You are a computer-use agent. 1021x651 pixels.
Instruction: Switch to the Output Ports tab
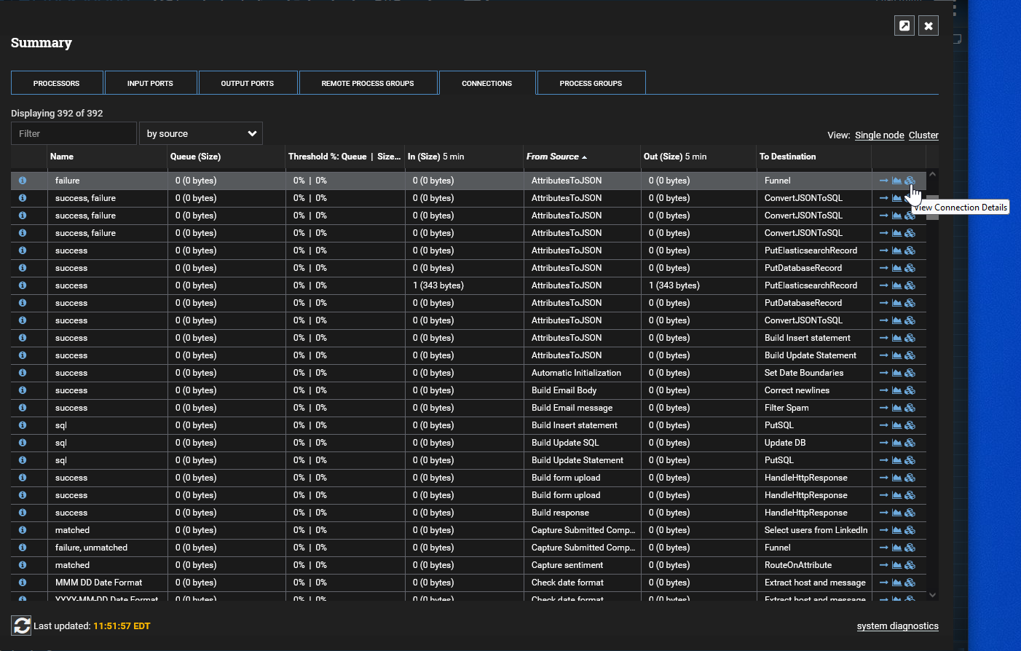(248, 83)
